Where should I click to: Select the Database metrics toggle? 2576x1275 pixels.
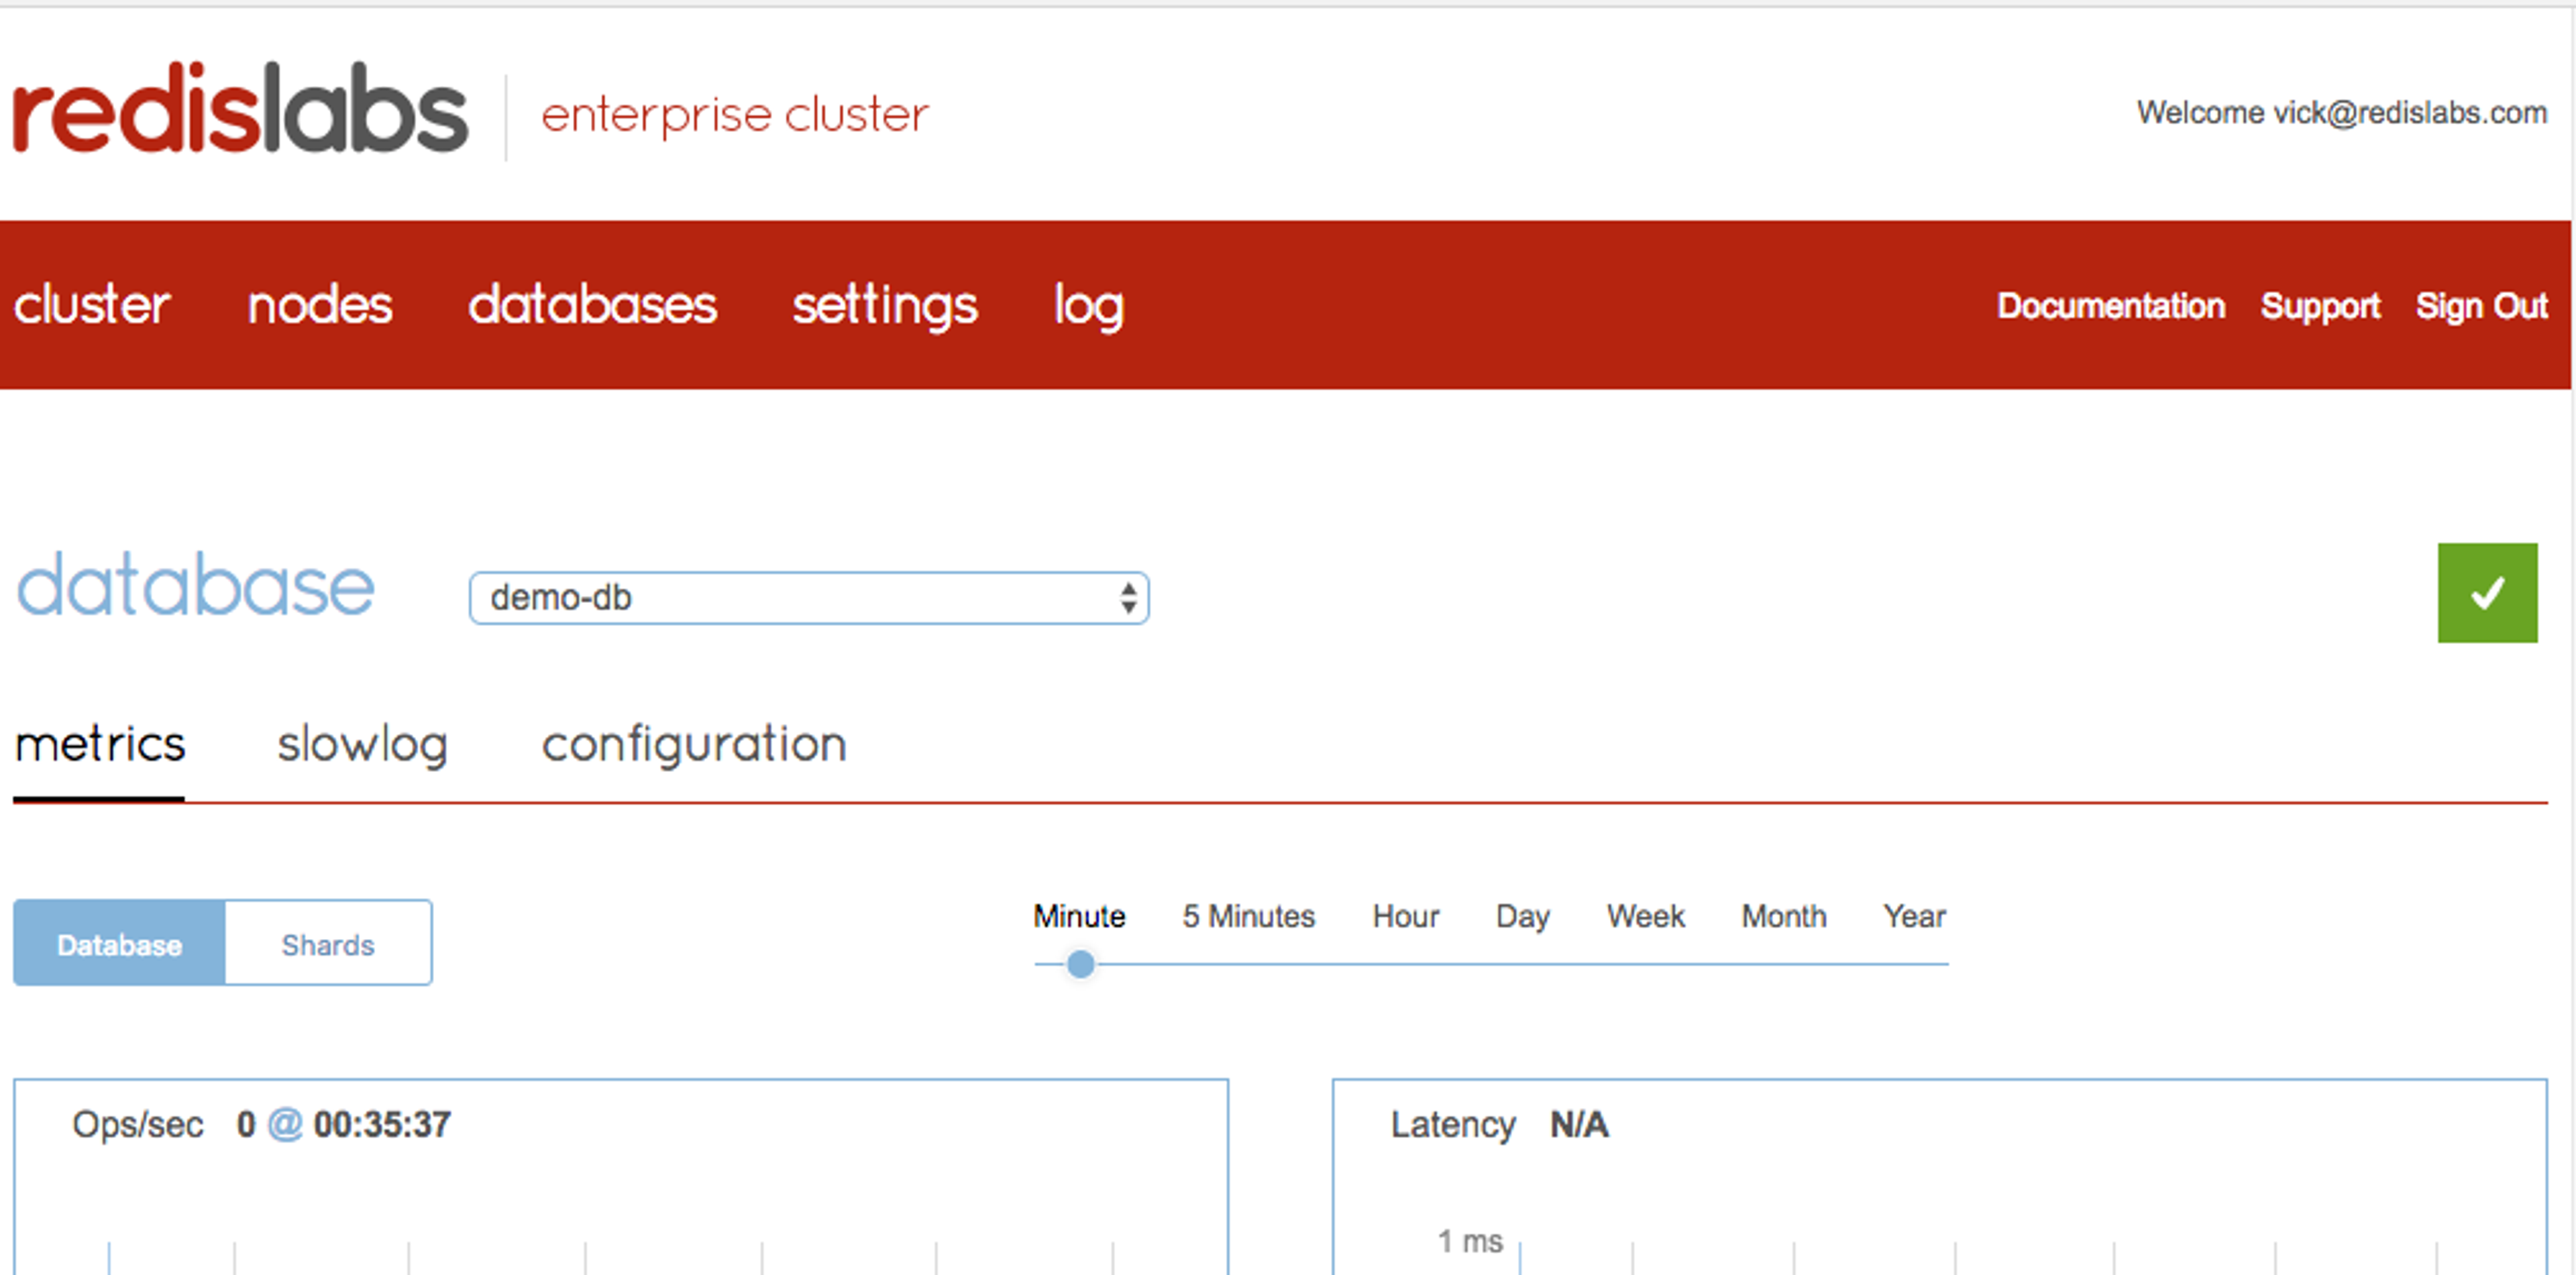[120, 944]
